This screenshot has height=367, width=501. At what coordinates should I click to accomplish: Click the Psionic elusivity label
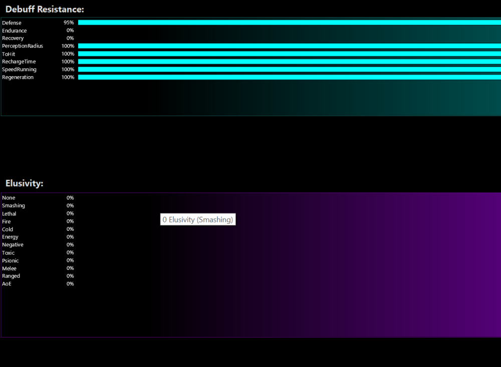click(11, 260)
